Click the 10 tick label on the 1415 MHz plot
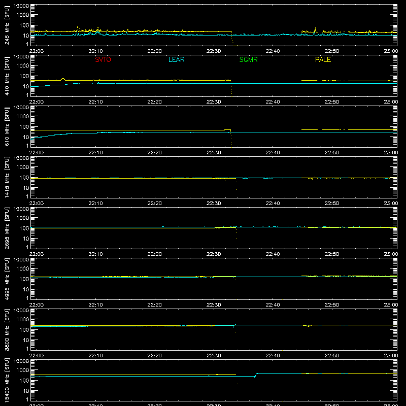The image size is (406, 406). click(x=26, y=188)
